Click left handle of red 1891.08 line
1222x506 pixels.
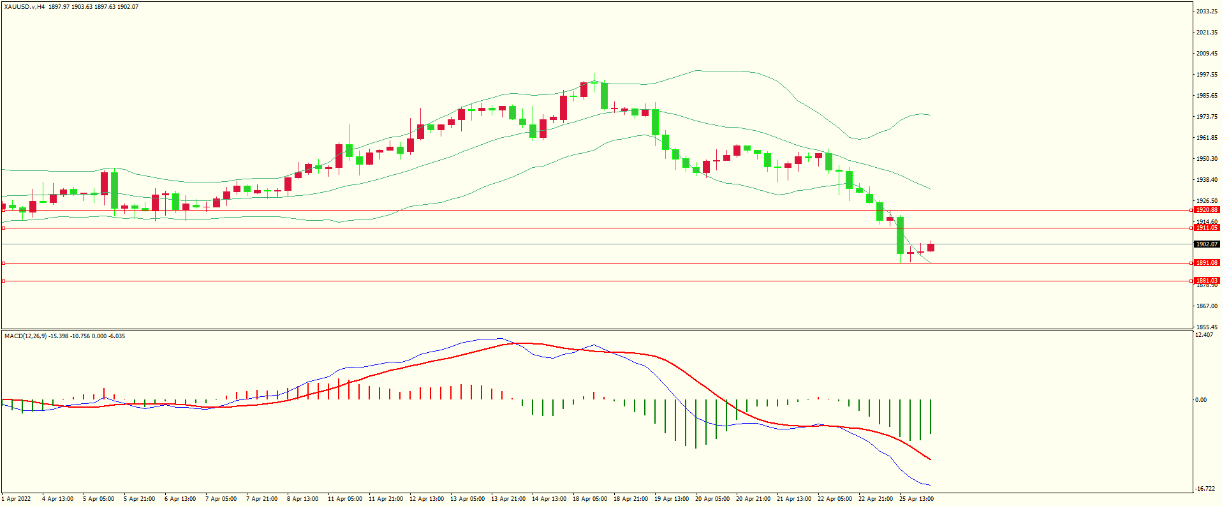3,263
